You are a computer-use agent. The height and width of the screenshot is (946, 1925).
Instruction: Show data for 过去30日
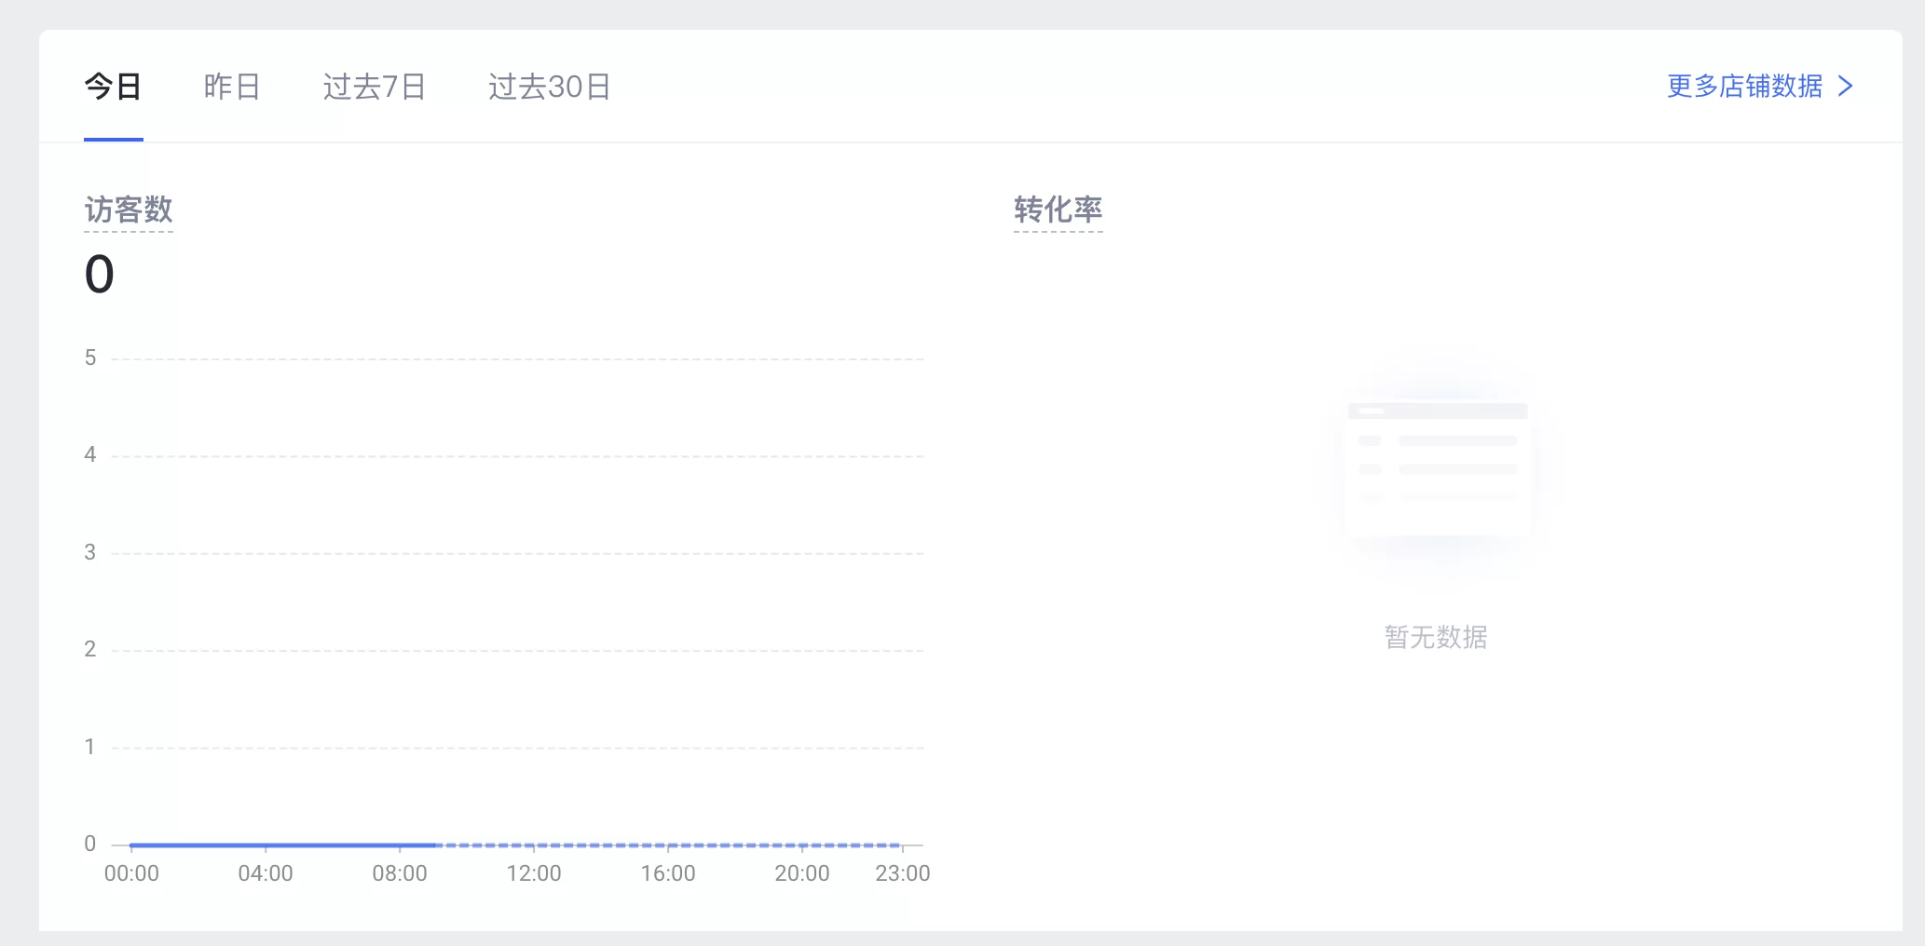coord(549,87)
